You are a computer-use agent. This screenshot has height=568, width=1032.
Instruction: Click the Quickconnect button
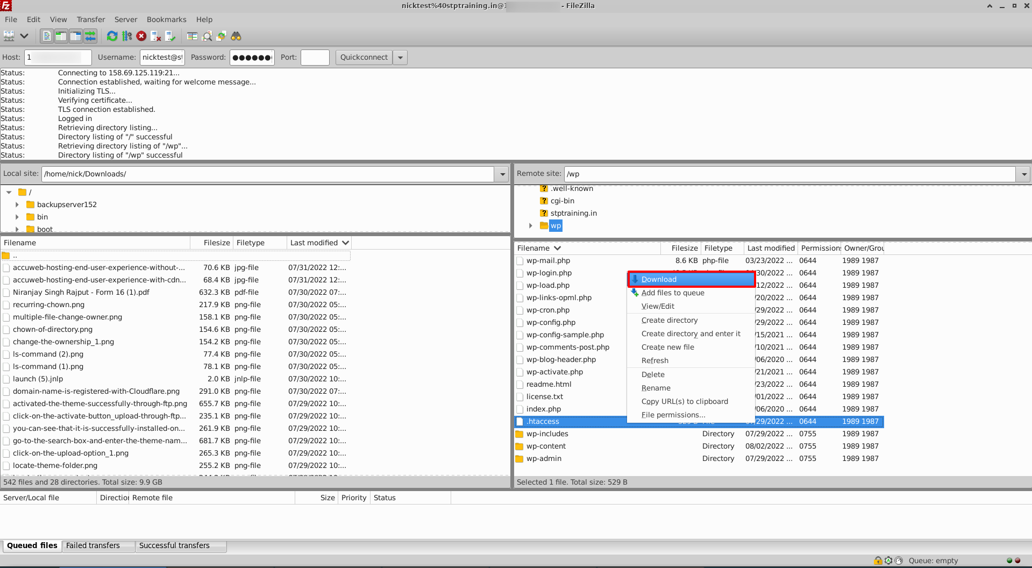(364, 57)
